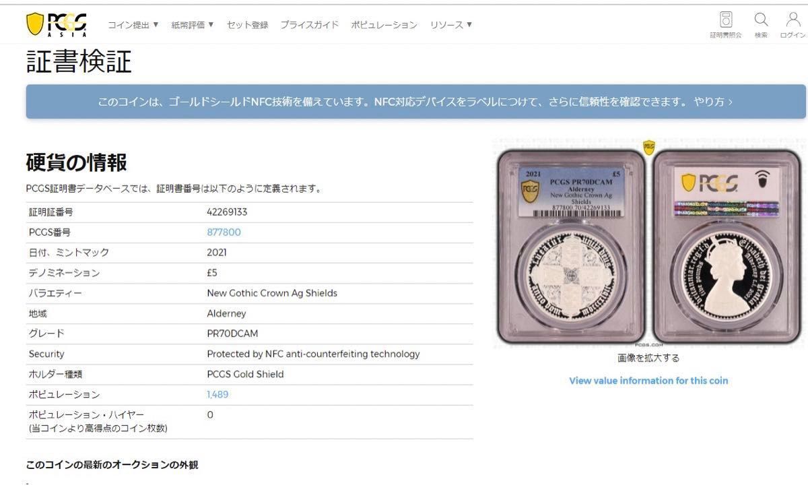Viewport: 808px width, 502px height.
Task: Select the holder type PCGS Gold Shield
Action: [245, 374]
